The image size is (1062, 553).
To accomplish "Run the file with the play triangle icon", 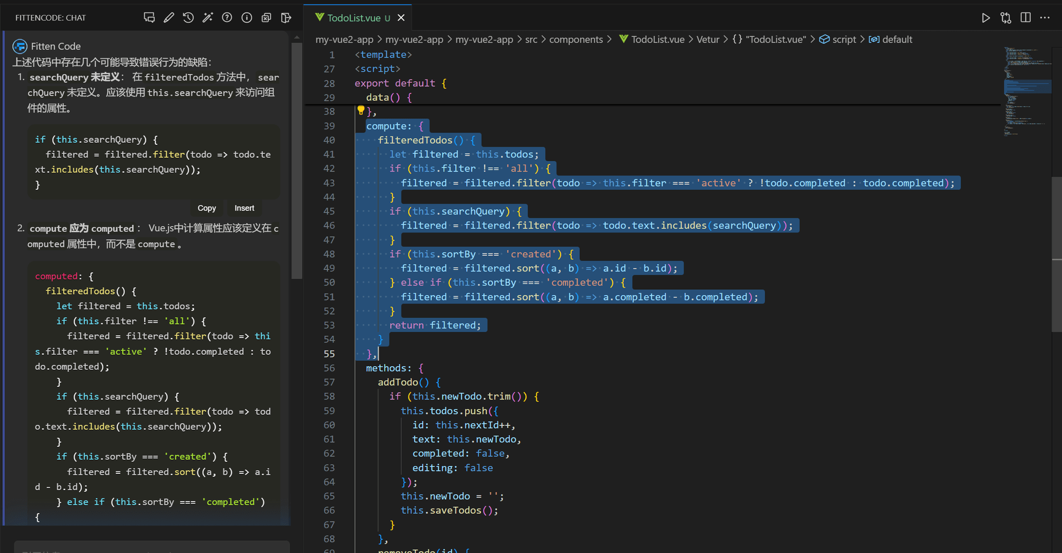I will [x=986, y=18].
